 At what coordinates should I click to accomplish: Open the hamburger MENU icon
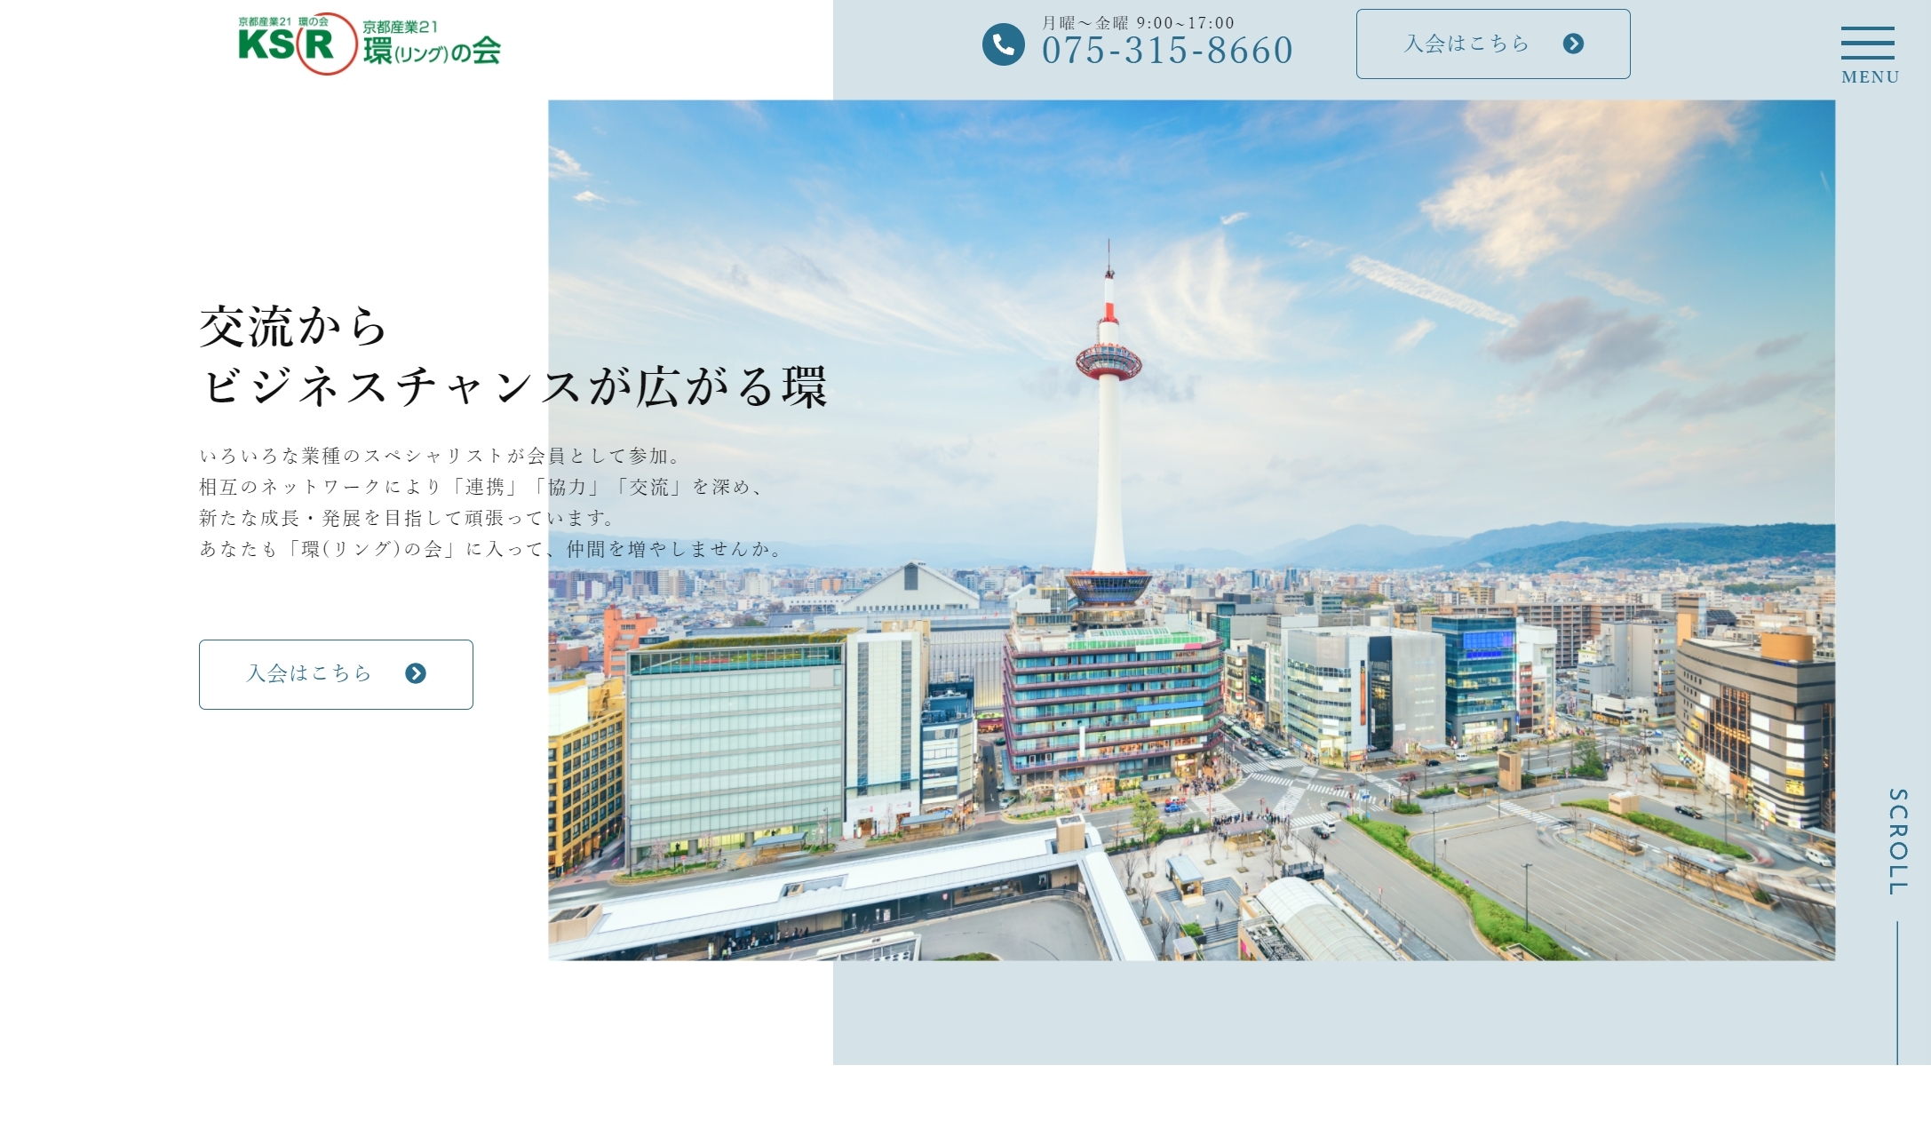tap(1870, 55)
